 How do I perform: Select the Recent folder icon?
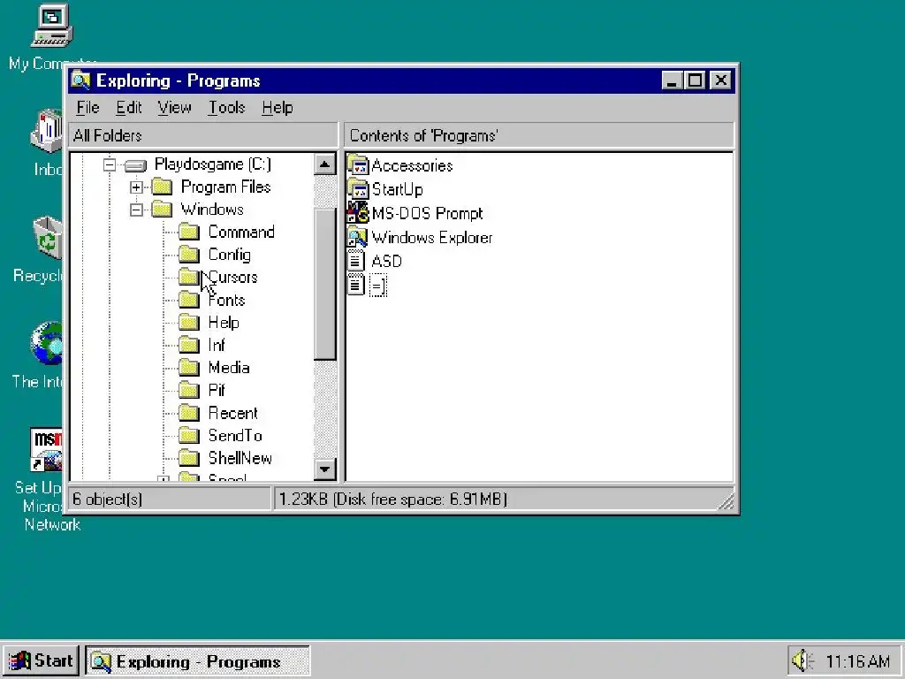[x=189, y=413]
